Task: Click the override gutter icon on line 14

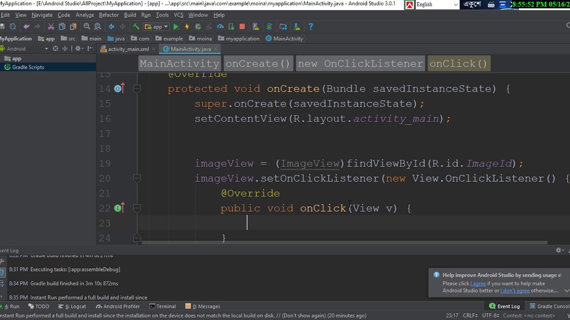Action: point(118,89)
